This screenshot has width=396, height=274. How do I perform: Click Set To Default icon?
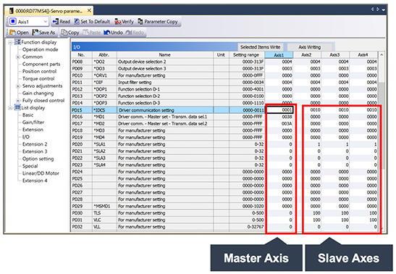coord(77,22)
